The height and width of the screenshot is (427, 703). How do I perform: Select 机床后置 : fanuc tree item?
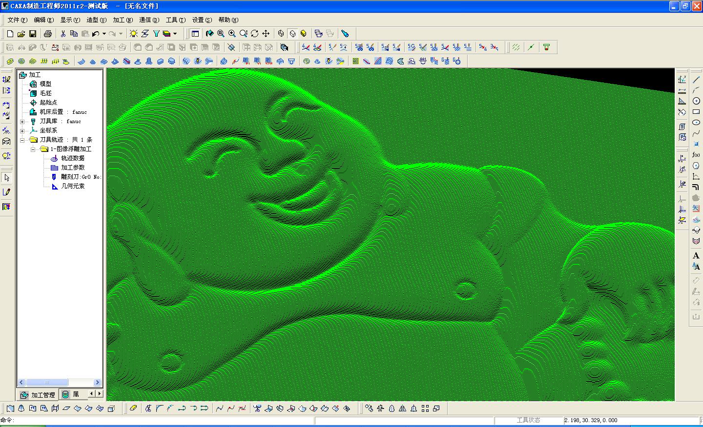[63, 112]
